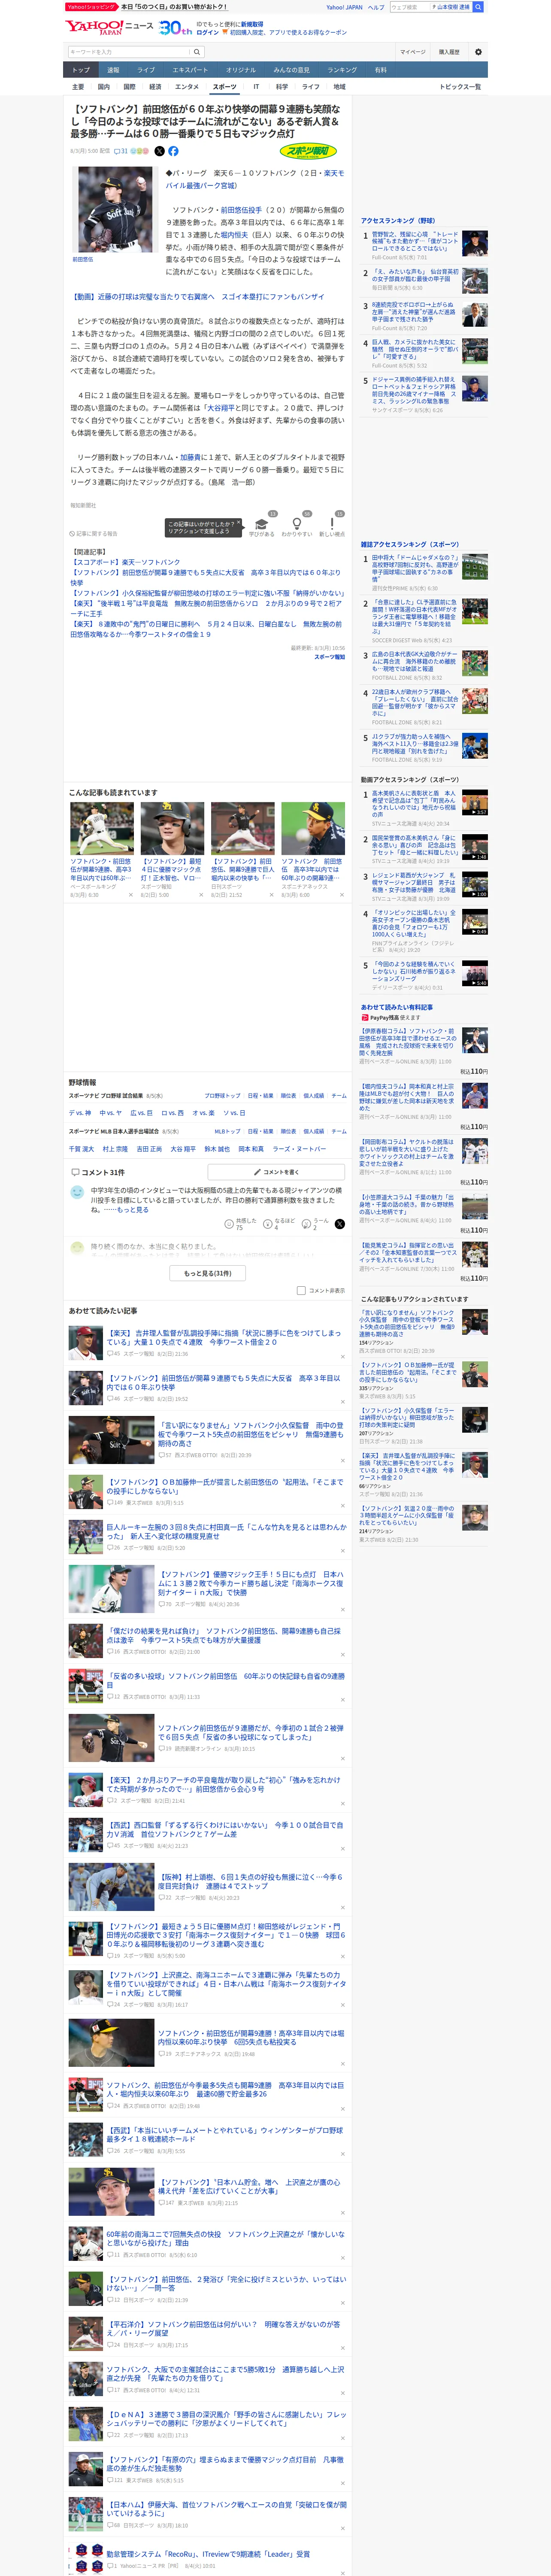This screenshot has width=551, height=2576.
Task: Select the 科学 category
Action: (282, 87)
